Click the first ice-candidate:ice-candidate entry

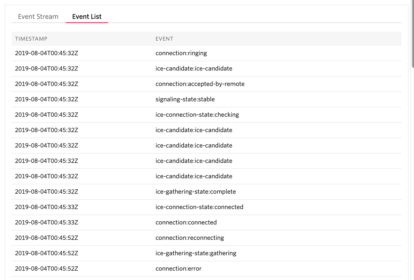[x=194, y=68]
